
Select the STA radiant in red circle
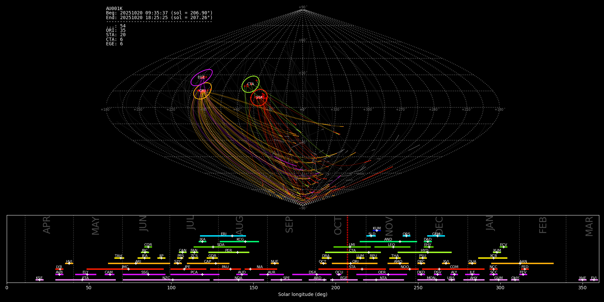click(x=259, y=98)
